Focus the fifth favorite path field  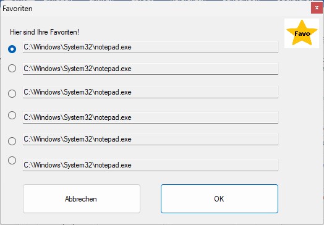click(x=150, y=139)
